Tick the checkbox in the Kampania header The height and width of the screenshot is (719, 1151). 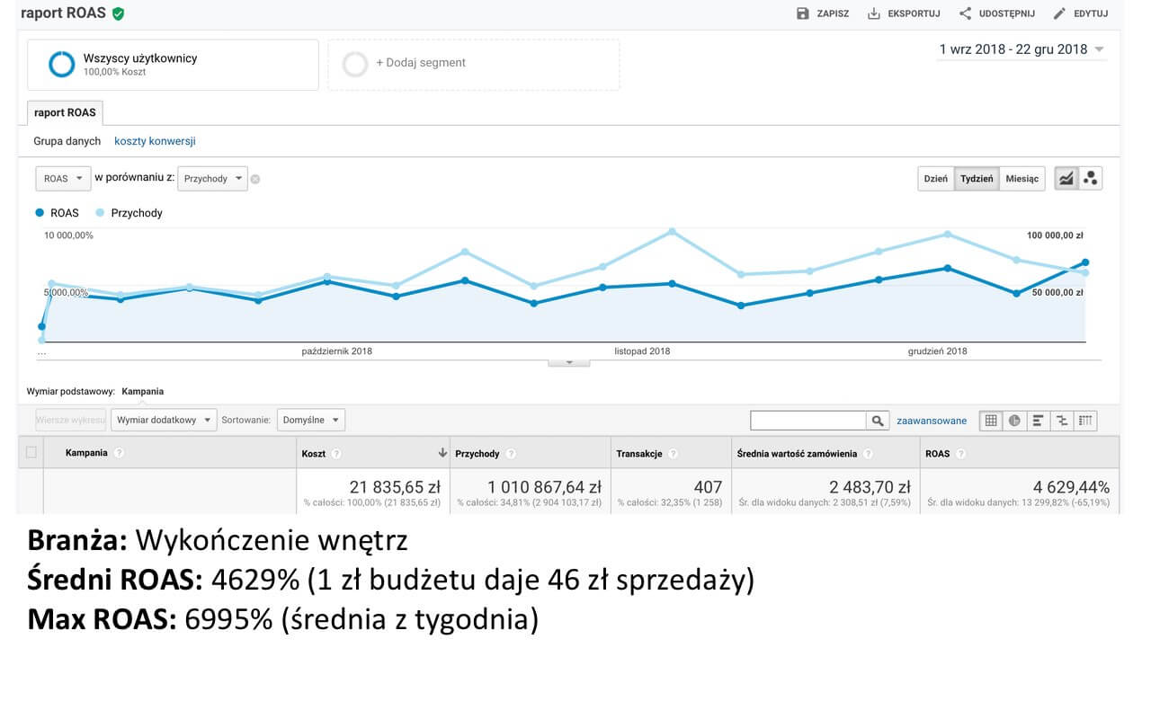[x=31, y=453]
